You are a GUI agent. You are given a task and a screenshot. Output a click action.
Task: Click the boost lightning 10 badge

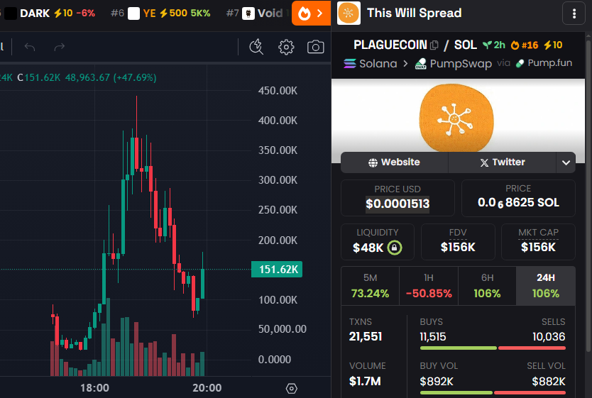coord(553,45)
